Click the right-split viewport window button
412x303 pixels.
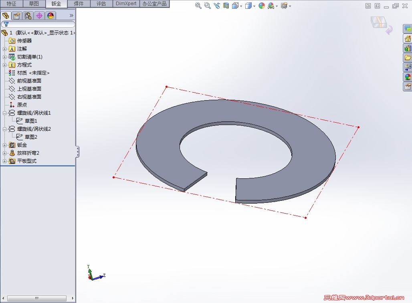(x=377, y=6)
